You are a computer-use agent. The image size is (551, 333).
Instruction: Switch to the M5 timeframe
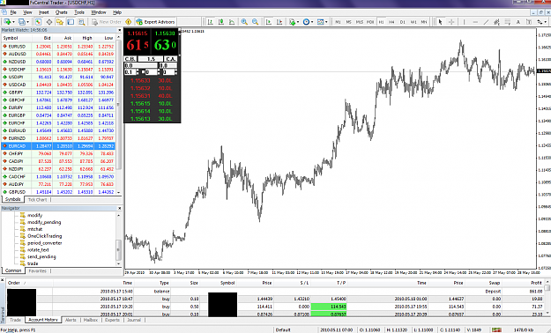(348, 22)
